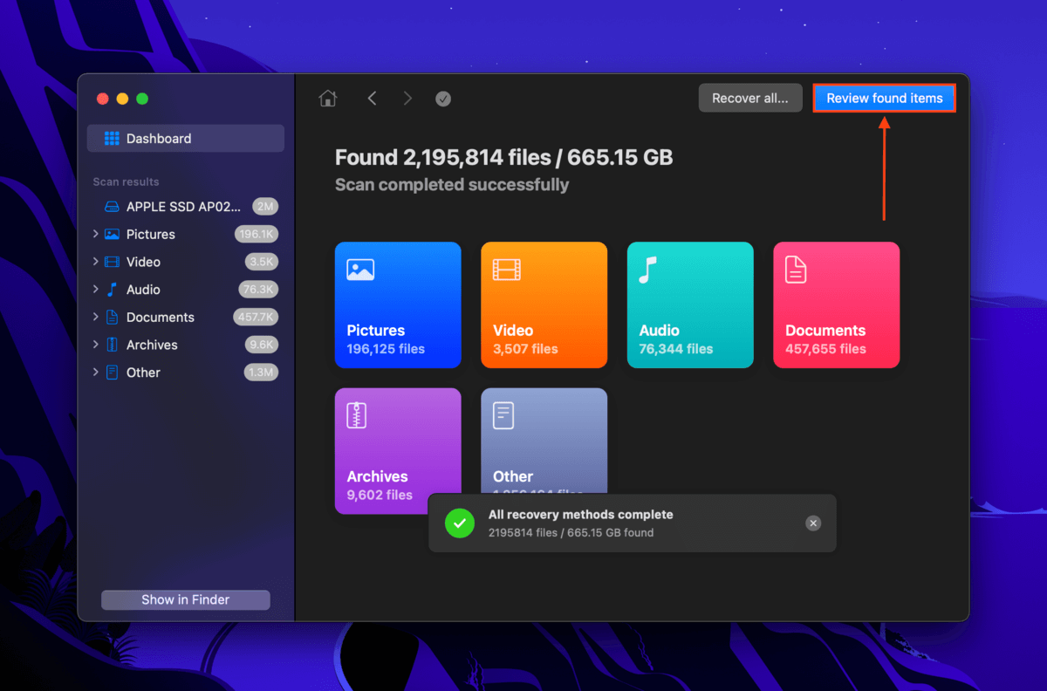Expand the Other group in sidebar
Image resolution: width=1047 pixels, height=691 pixels.
click(x=95, y=373)
